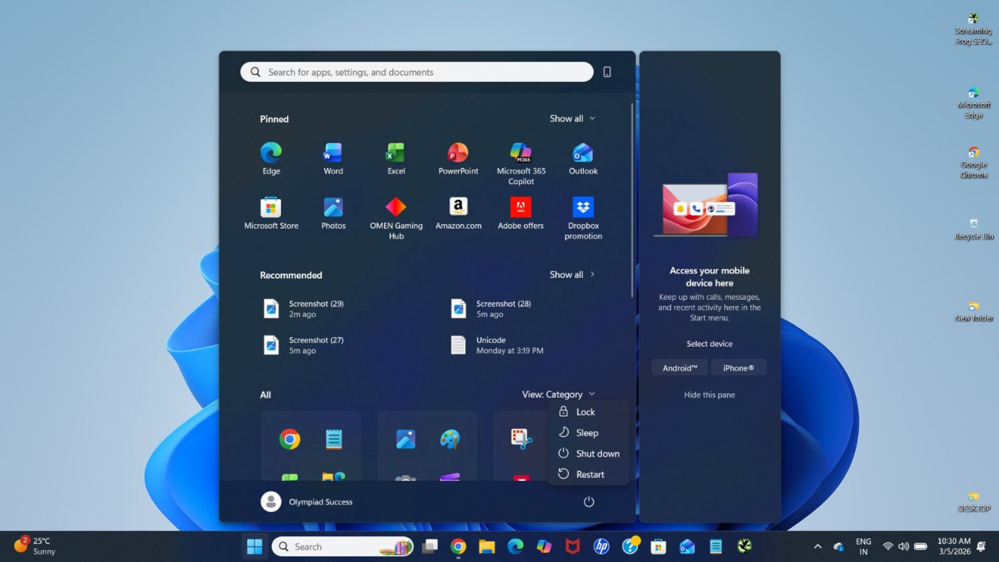Select Sleep from the power menu

587,432
